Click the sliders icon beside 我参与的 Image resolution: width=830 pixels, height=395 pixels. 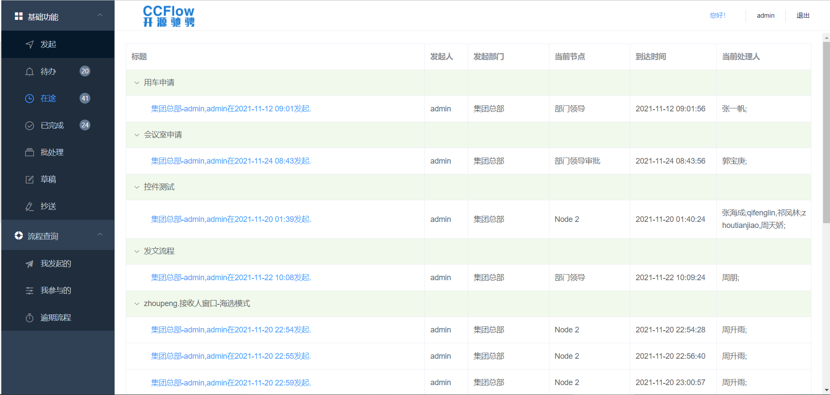click(x=29, y=291)
